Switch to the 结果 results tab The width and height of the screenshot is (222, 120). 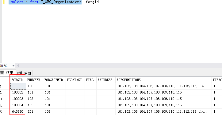[x=8, y=73]
